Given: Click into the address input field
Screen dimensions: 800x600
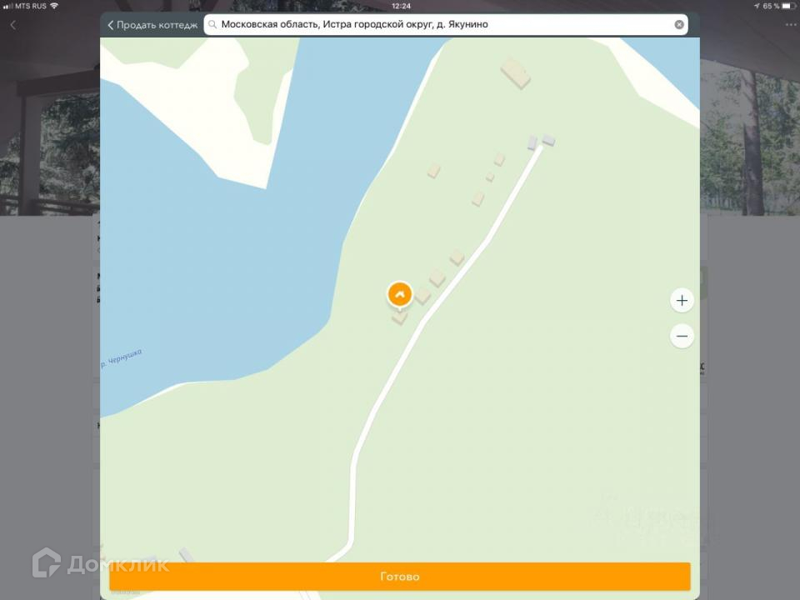Looking at the screenshot, I should coord(445,24).
